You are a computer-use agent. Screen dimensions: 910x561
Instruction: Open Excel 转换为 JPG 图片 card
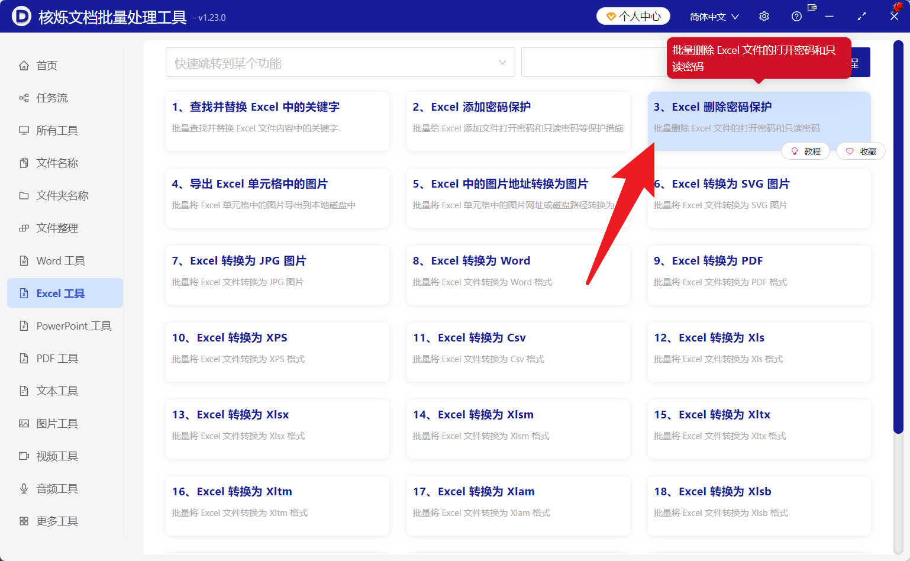click(277, 275)
